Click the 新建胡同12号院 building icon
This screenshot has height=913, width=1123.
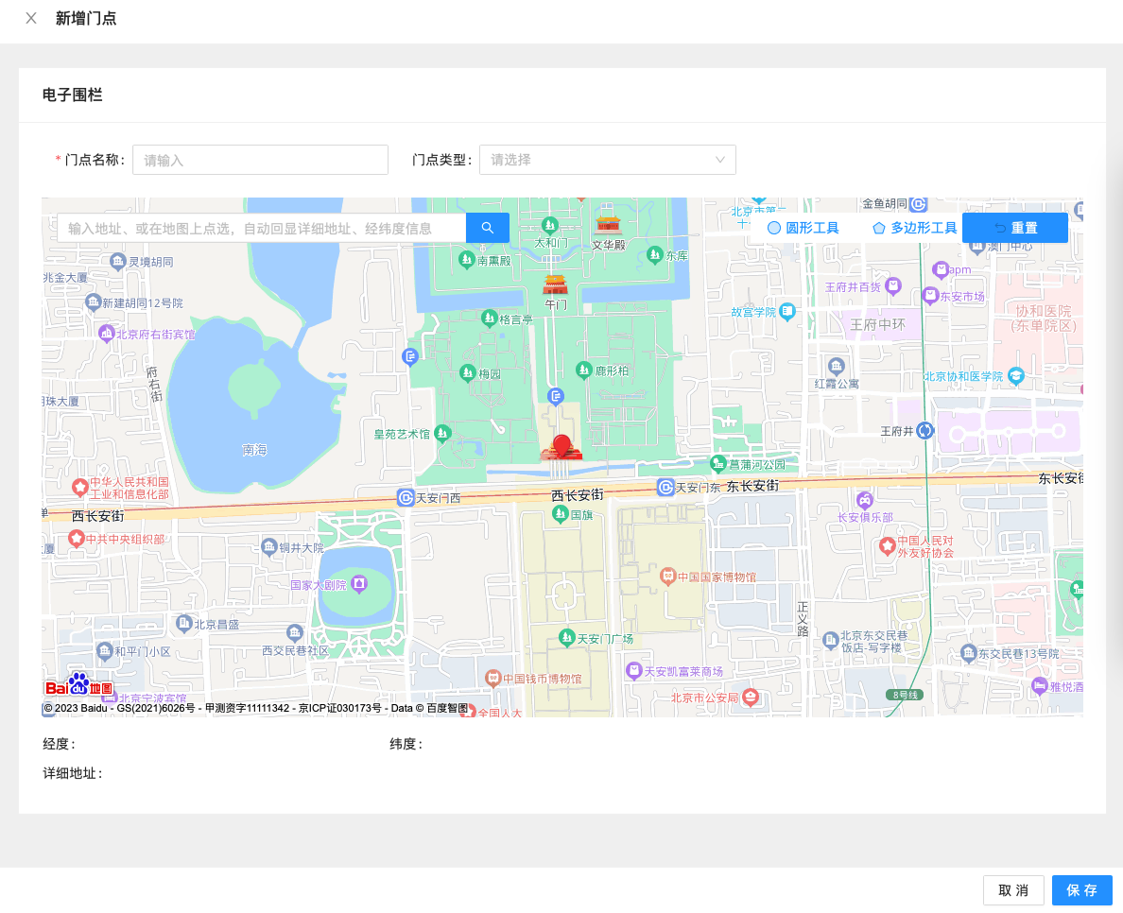pos(93,302)
